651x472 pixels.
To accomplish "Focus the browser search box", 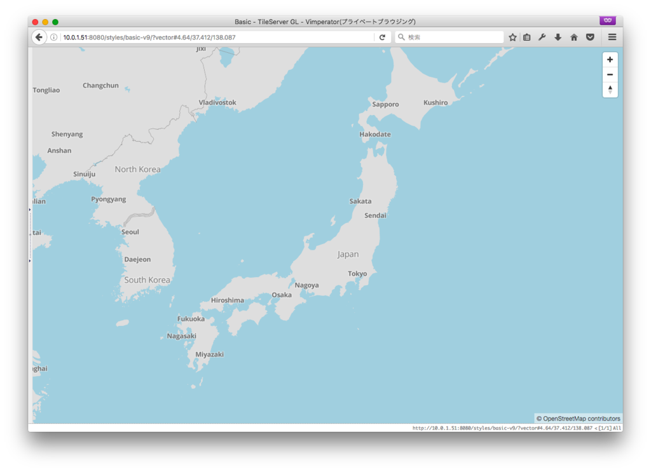I will [x=449, y=37].
